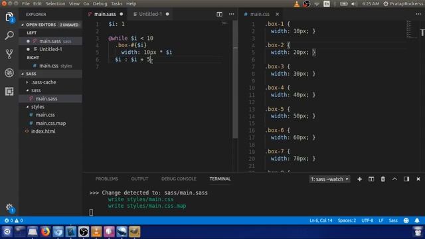Click the volume icon in top bar
425x239 pixels.
[x=354, y=4]
